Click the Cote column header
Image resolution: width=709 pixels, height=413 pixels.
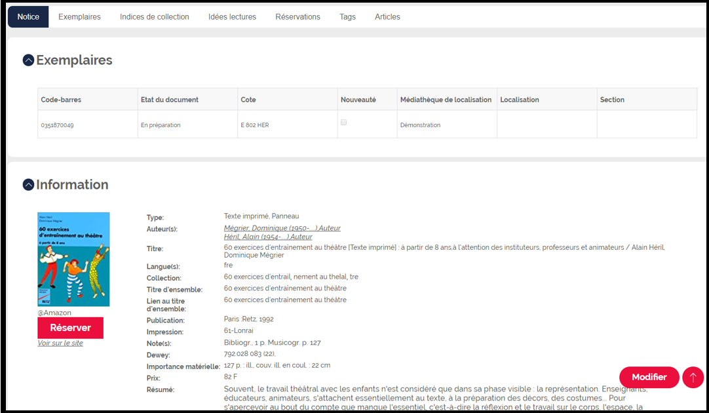click(288, 100)
